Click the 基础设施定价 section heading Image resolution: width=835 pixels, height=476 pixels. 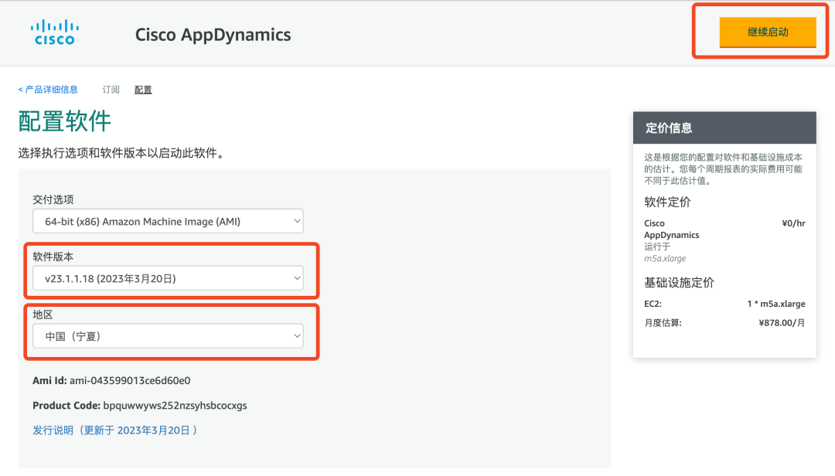(679, 282)
